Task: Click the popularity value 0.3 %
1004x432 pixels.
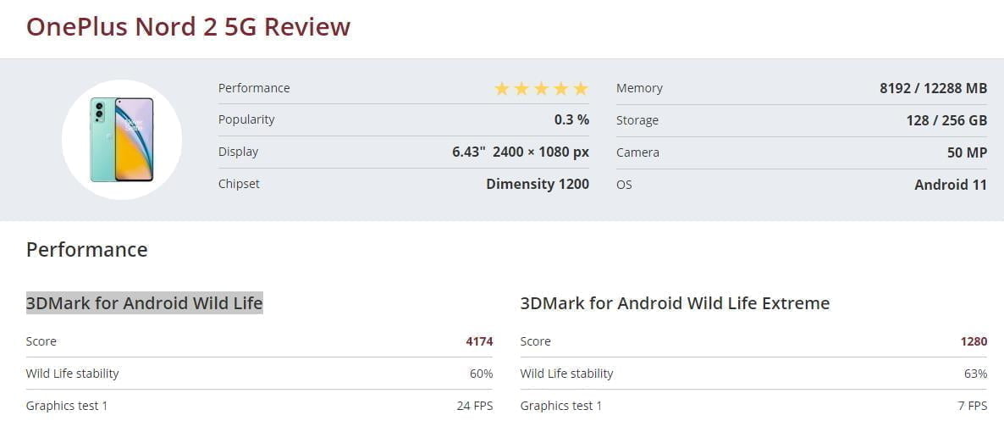Action: click(571, 119)
